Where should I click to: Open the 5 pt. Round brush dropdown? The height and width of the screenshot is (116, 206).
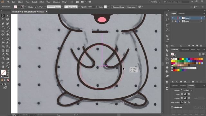coord(79,7)
